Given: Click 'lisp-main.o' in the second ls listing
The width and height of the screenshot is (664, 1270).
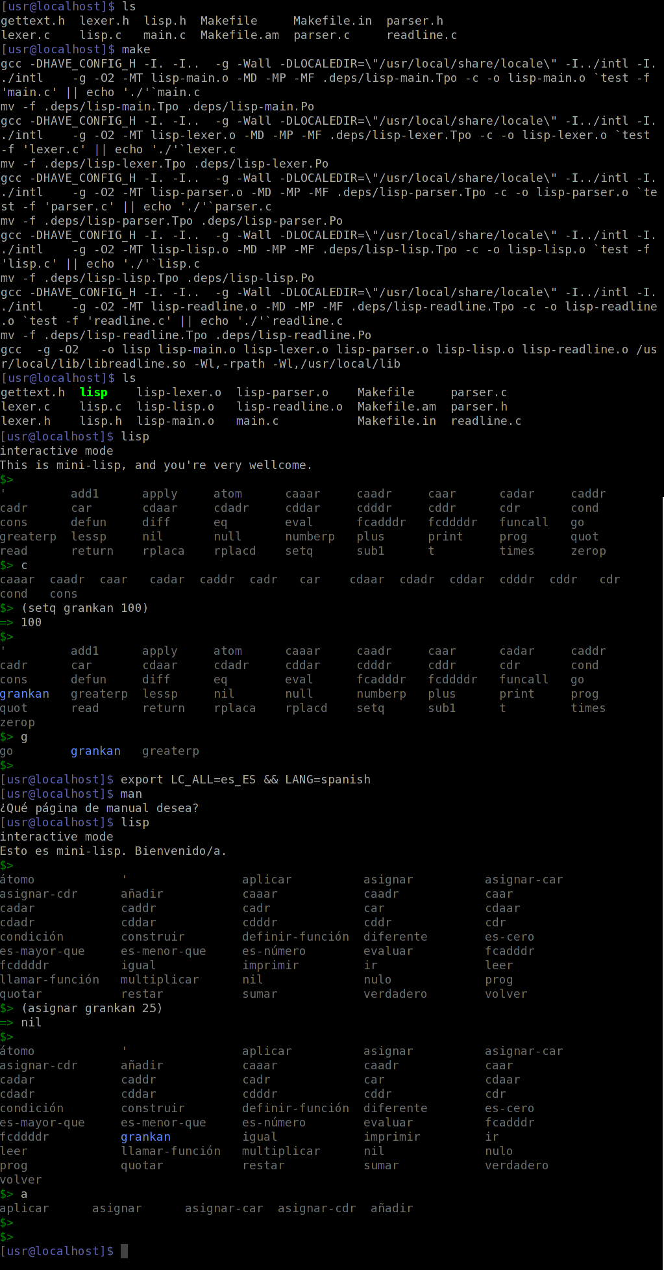Looking at the screenshot, I should 175,420.
